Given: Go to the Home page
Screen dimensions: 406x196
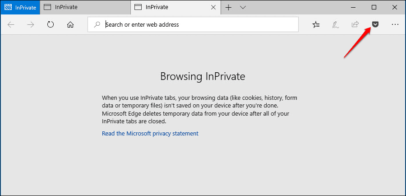Looking at the screenshot, I should tap(70, 25).
